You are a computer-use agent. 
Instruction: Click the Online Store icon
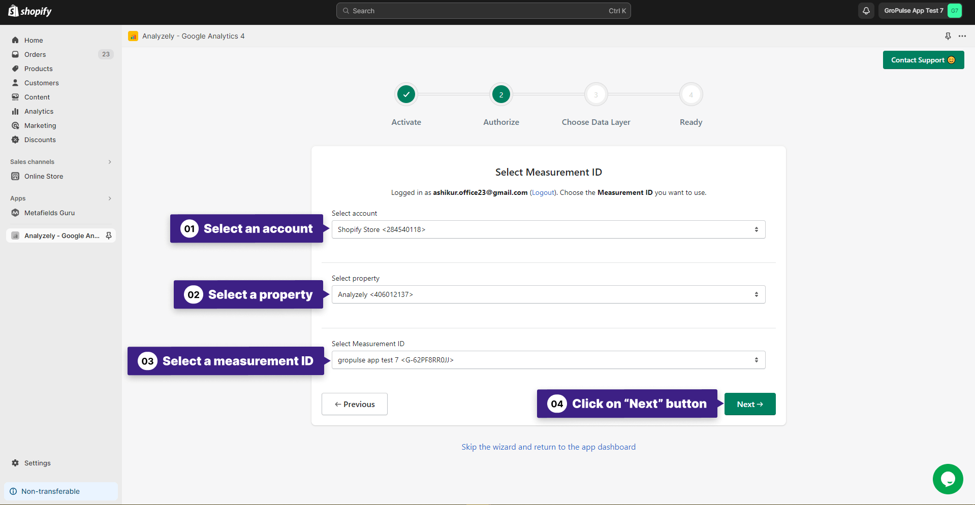click(15, 176)
